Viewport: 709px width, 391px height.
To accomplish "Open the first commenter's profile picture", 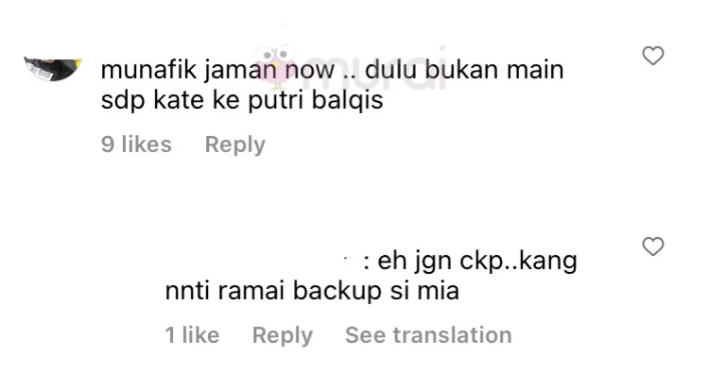I will coord(53,69).
